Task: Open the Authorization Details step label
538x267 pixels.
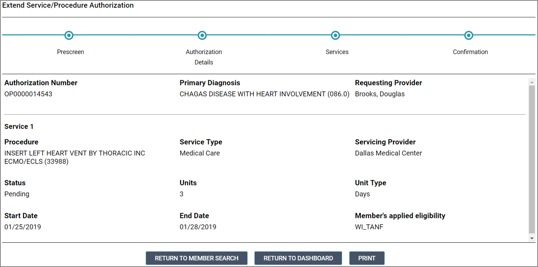Action: click(204, 57)
